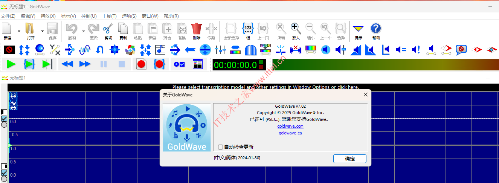Open the 显示(V) menu

pyautogui.click(x=69, y=16)
